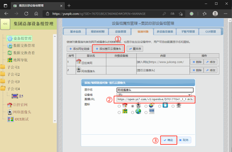Click the www.jukong.com content cell
This screenshot has height=152, width=232.
[x=163, y=62]
